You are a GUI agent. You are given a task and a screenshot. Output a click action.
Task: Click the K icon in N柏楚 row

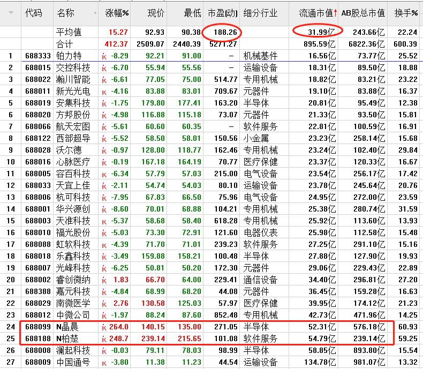coord(104,340)
